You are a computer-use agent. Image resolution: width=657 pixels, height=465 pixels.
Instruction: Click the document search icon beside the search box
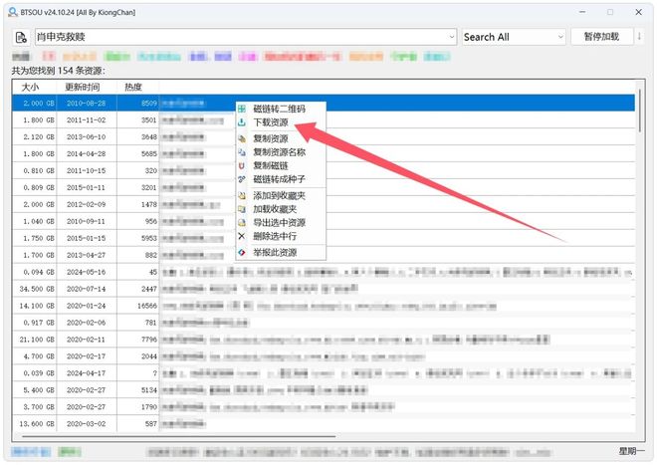(x=21, y=37)
